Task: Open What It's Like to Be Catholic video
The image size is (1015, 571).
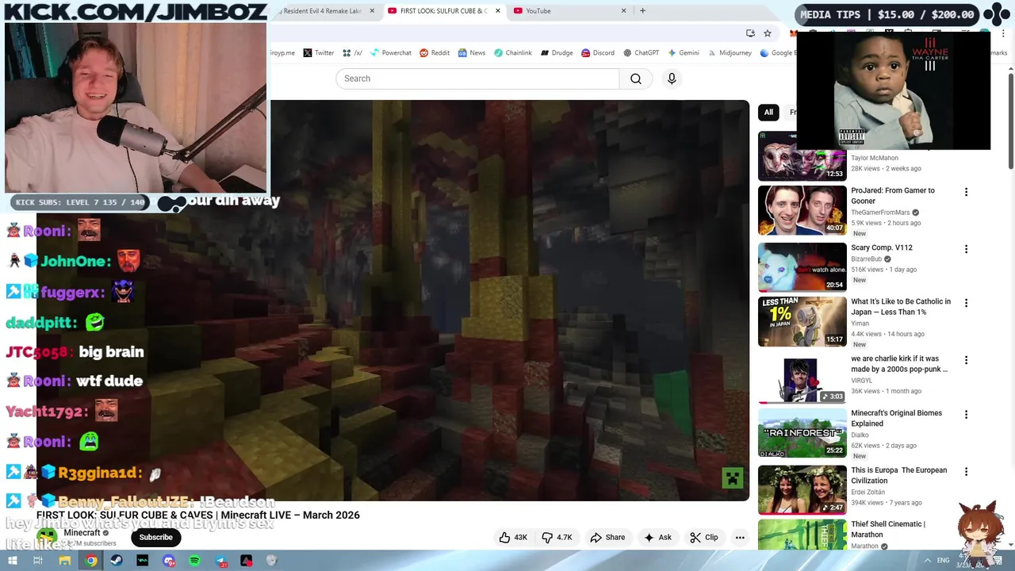Action: pos(901,307)
